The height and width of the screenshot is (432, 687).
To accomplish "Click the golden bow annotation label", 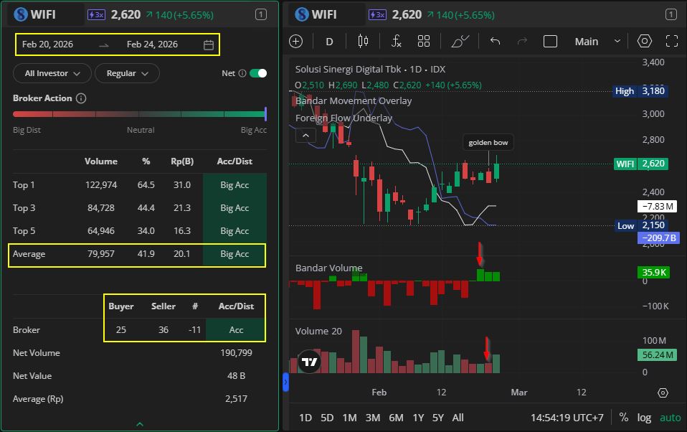I will tap(488, 143).
